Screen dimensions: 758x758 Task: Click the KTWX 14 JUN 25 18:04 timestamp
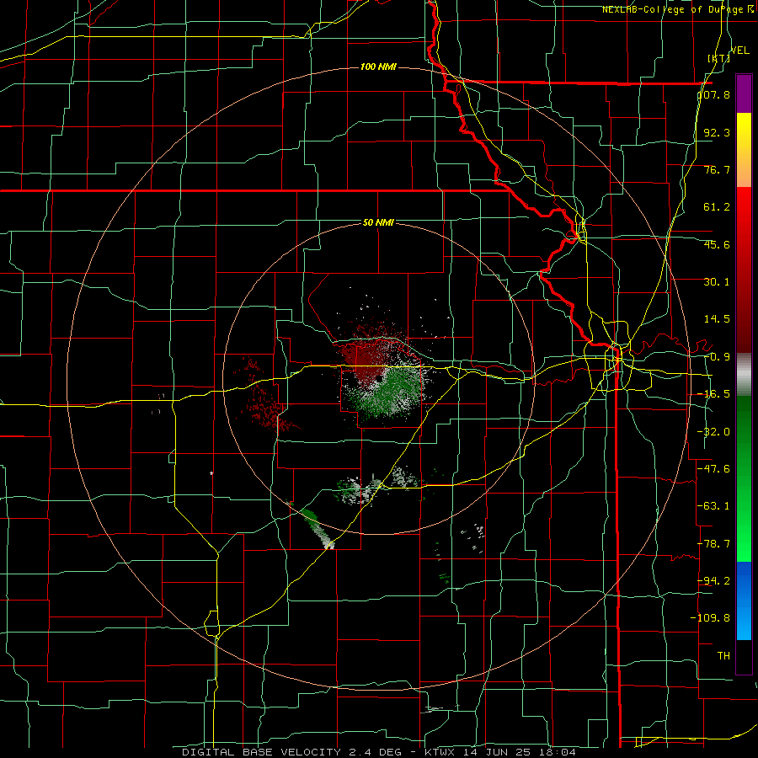(499, 752)
